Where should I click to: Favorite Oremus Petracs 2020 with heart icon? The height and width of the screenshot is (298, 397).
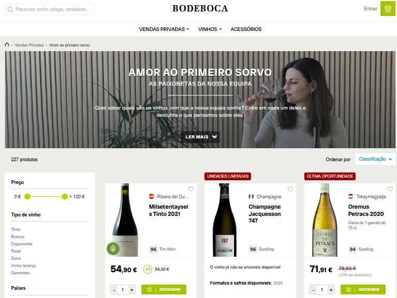click(x=390, y=189)
